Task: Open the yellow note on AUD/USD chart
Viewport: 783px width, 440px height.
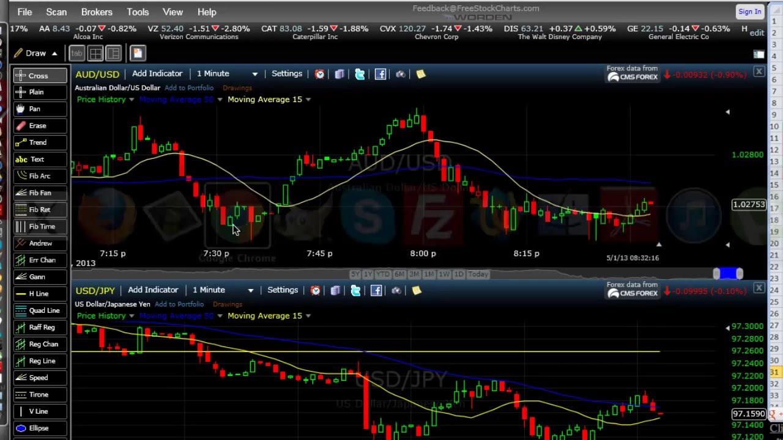Action: coord(421,74)
